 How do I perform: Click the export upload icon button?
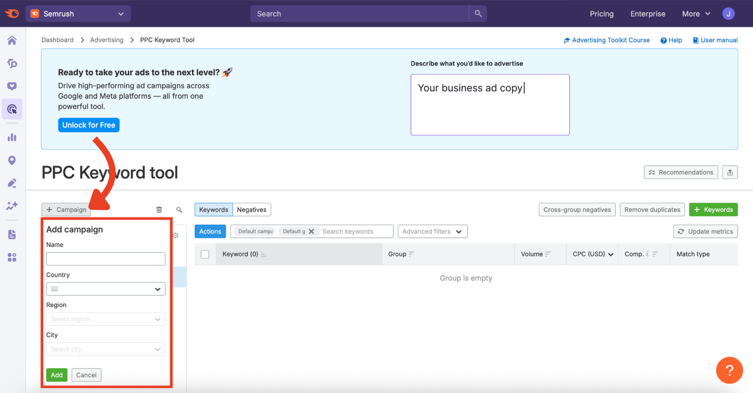[730, 172]
